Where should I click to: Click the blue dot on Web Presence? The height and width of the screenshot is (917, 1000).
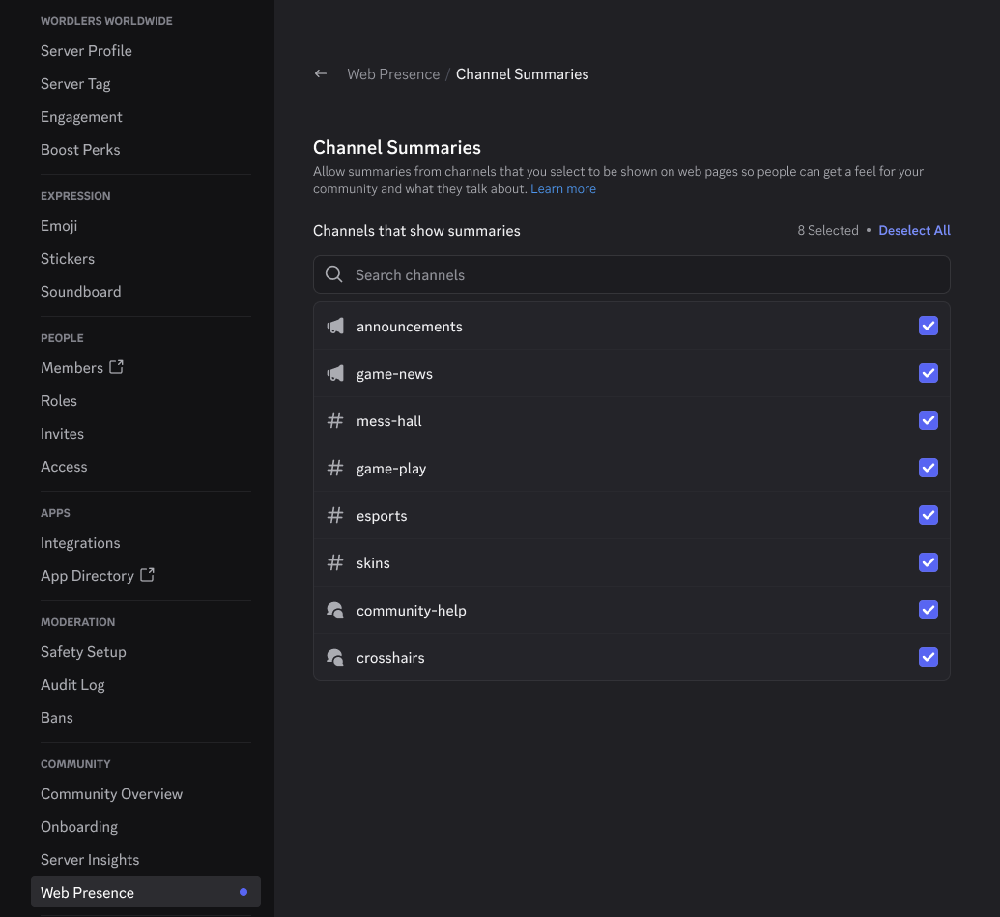pyautogui.click(x=243, y=892)
